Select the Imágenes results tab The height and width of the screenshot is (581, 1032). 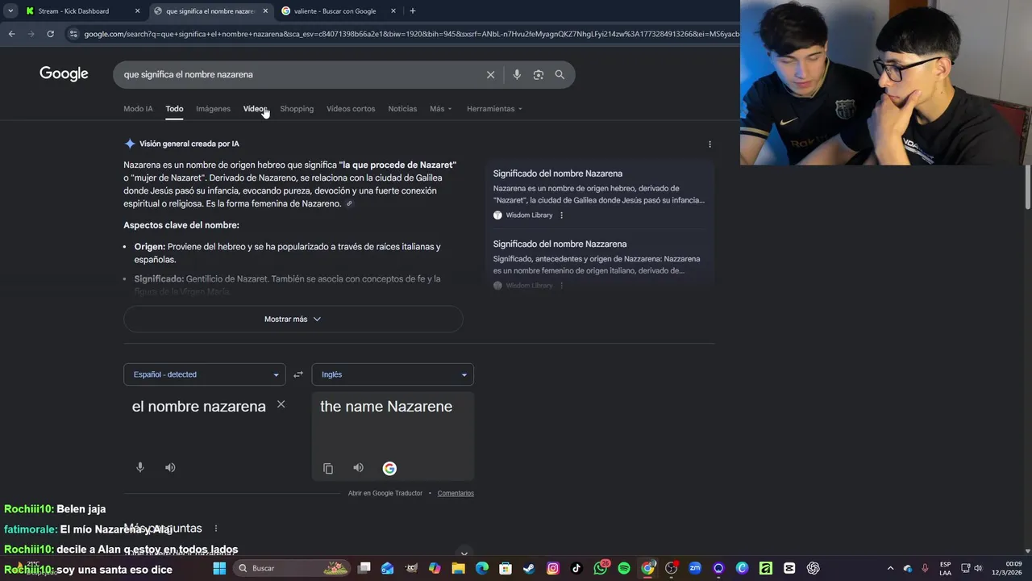[213, 109]
